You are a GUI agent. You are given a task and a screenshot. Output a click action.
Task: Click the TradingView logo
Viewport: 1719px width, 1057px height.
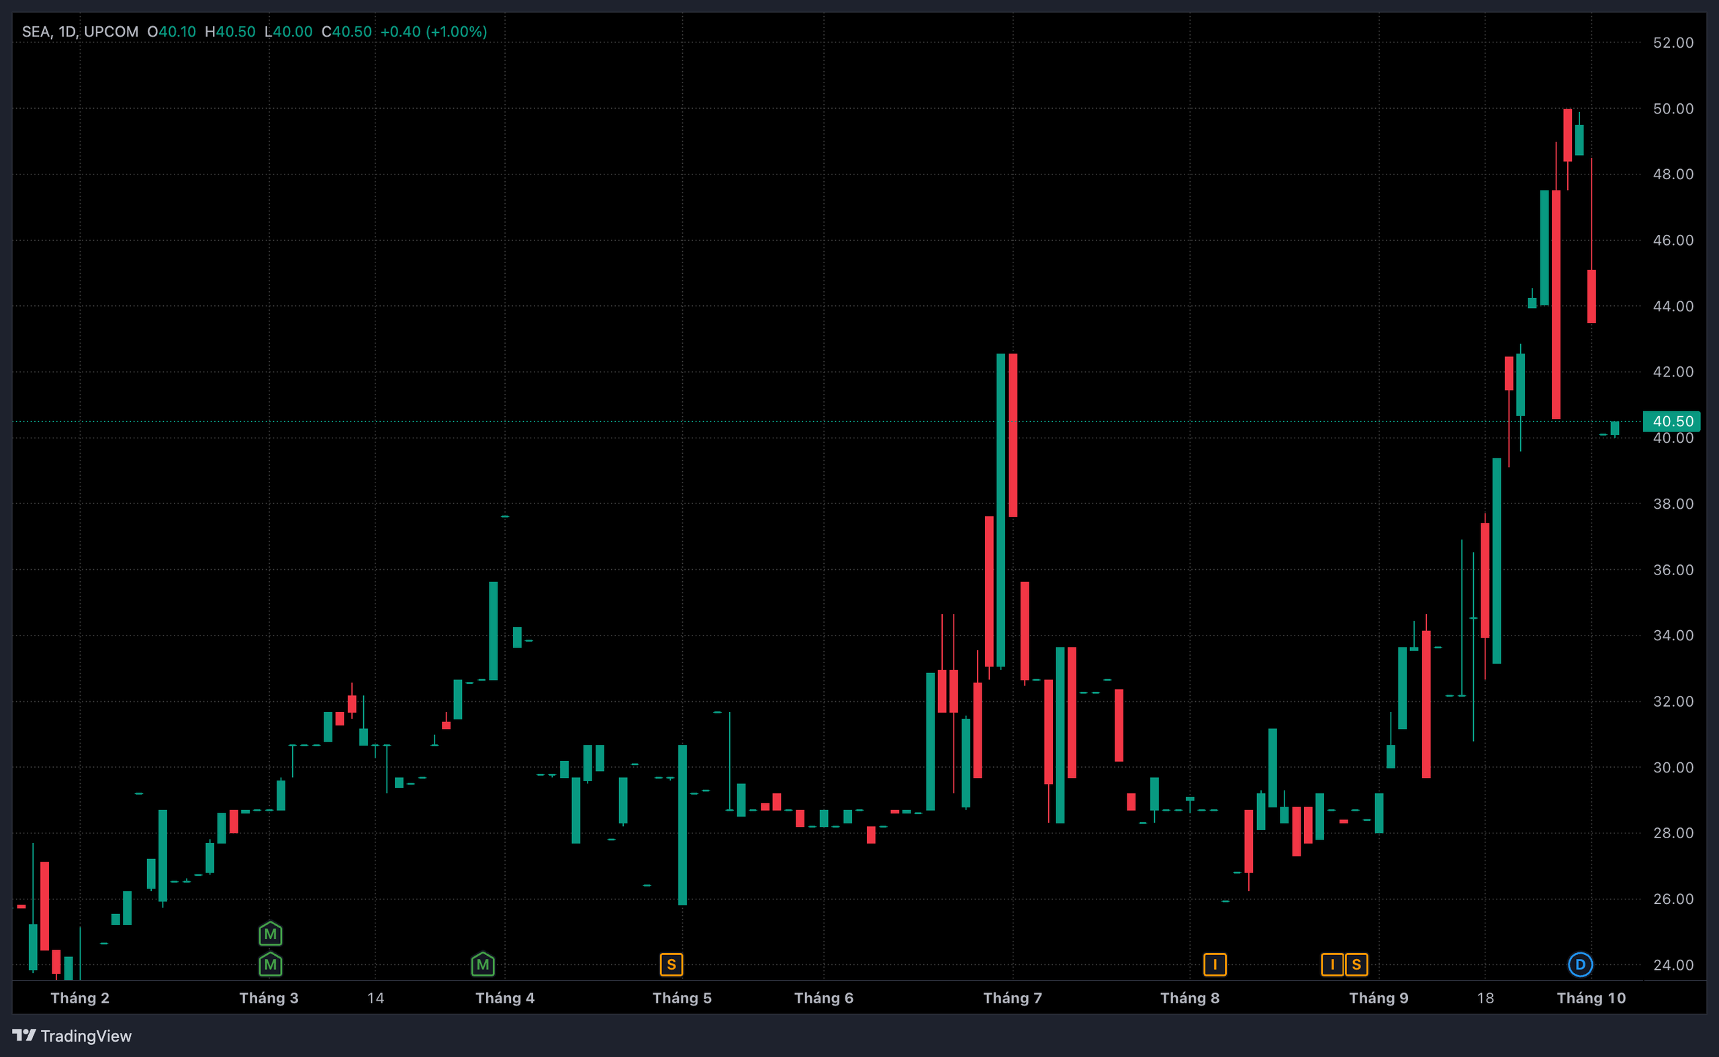click(72, 1036)
